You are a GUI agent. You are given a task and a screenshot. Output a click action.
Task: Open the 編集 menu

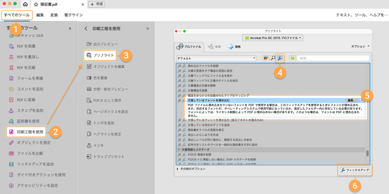click(40, 15)
